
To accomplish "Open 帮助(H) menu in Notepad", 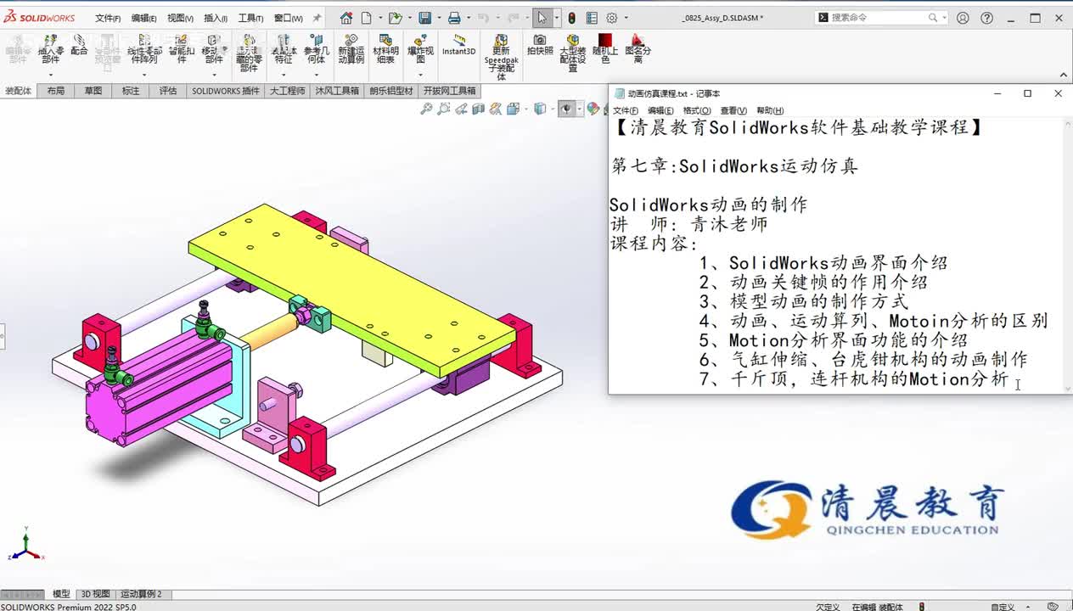I will pos(770,110).
